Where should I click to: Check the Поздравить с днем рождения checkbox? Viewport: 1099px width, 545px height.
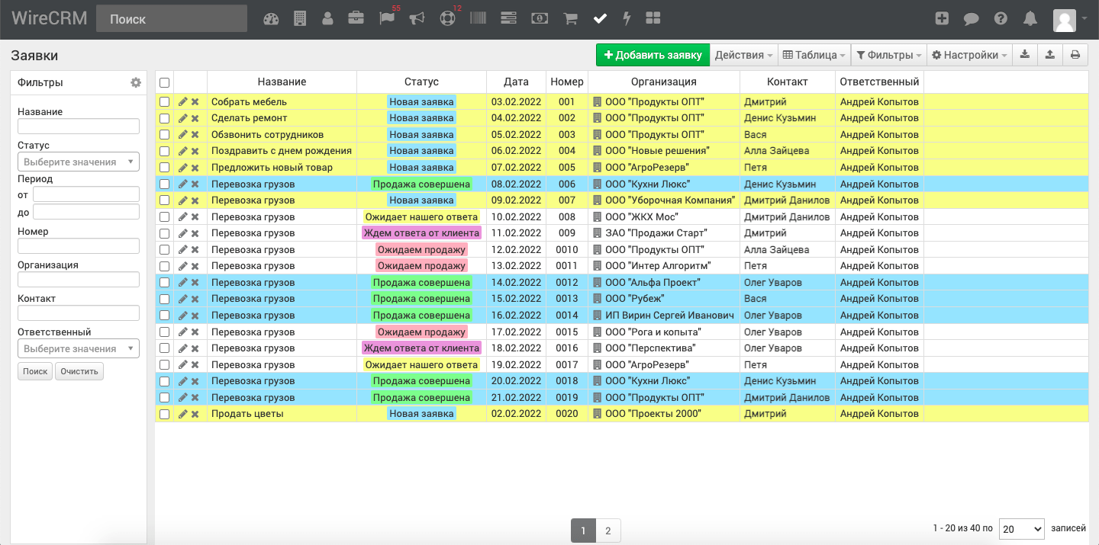164,151
